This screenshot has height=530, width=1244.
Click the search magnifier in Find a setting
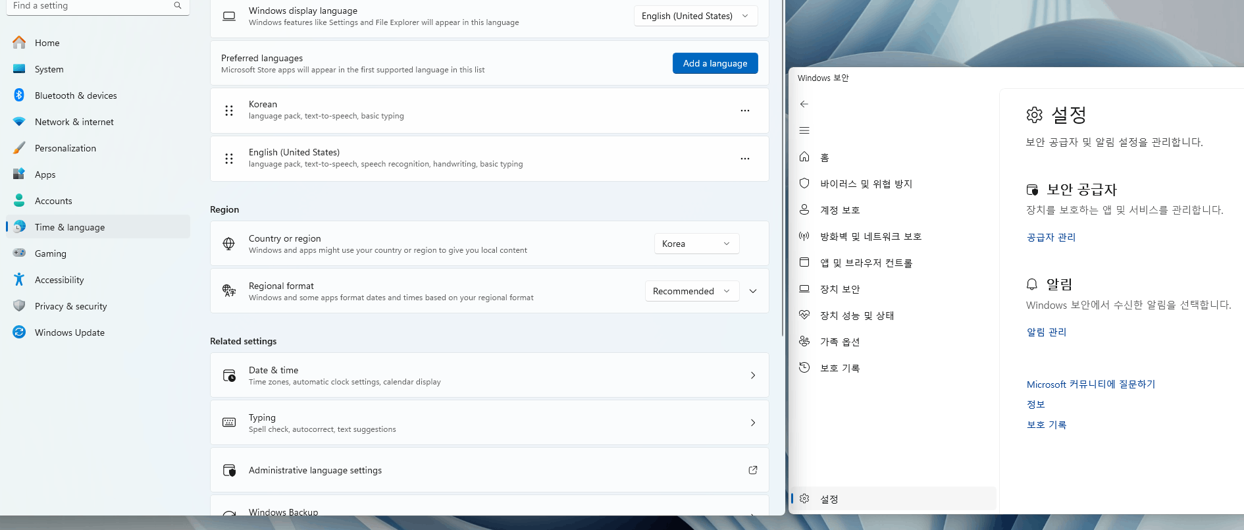coord(178,5)
